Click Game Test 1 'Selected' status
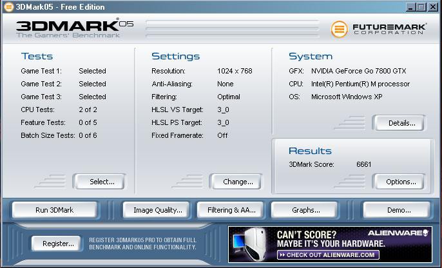The image size is (442, 268). tap(93, 71)
